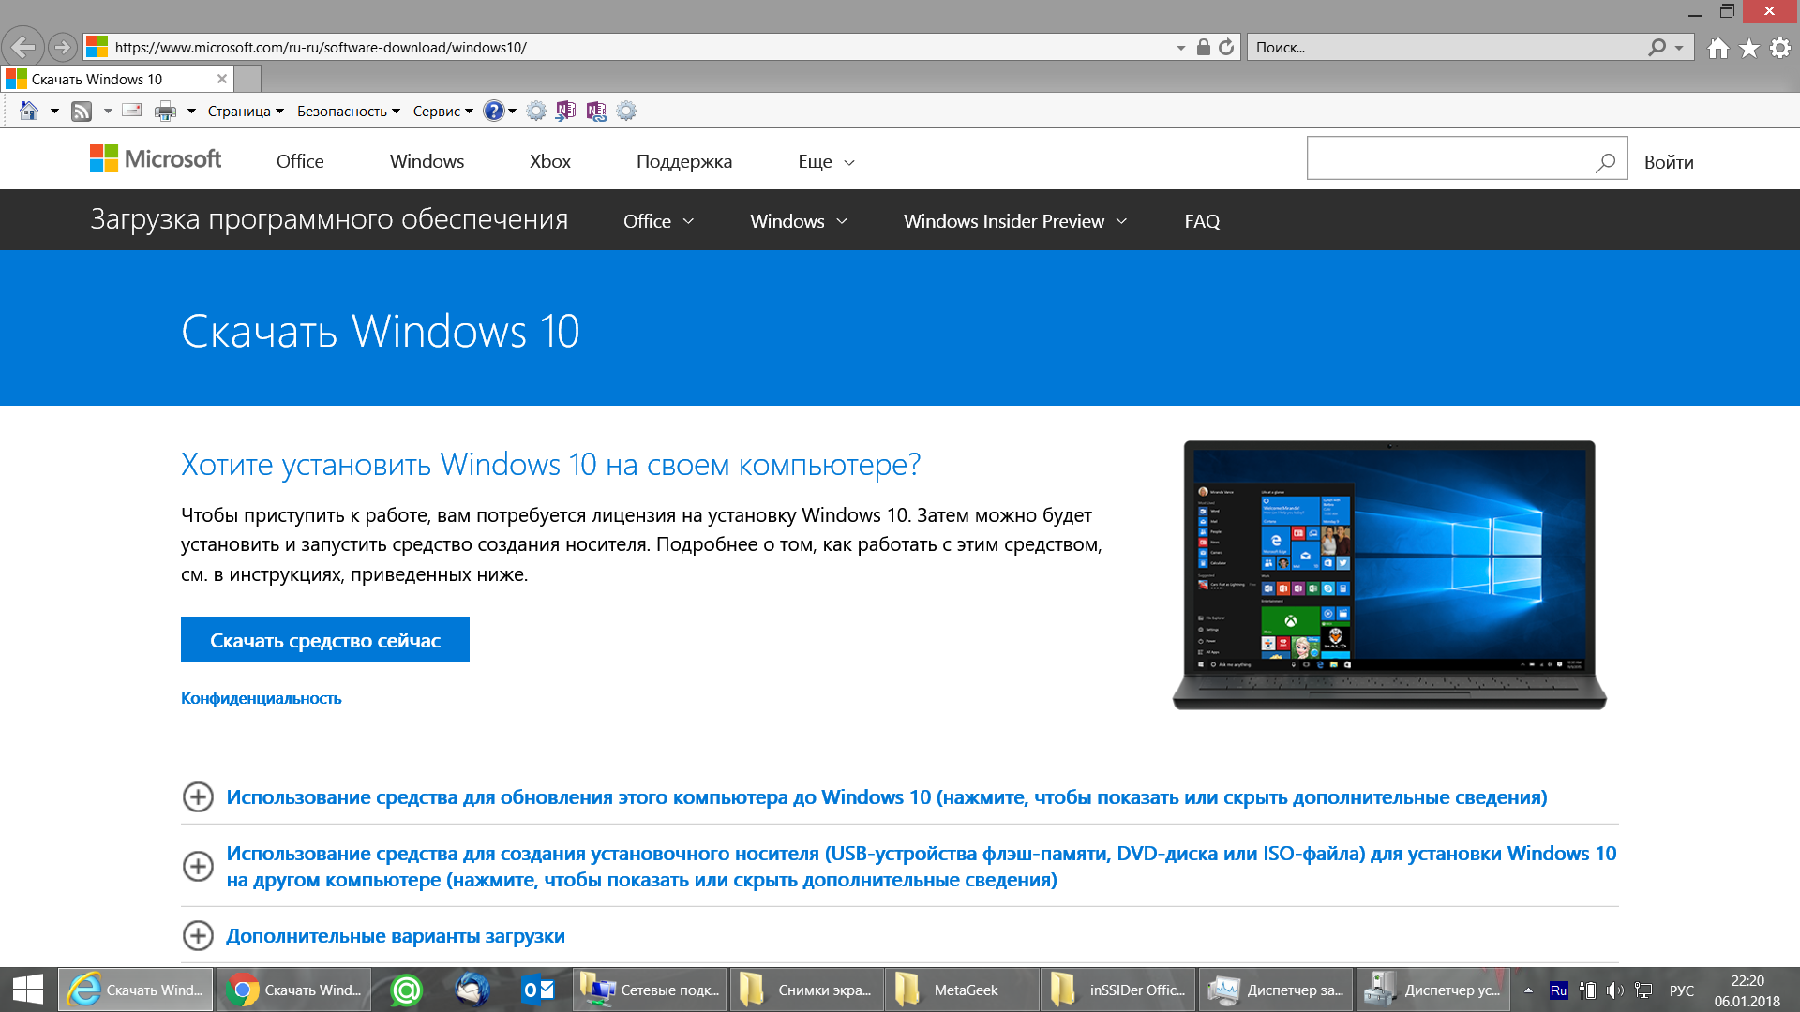The height and width of the screenshot is (1012, 1800).
Task: Click the Home icon in command bar
Action: pyautogui.click(x=29, y=112)
